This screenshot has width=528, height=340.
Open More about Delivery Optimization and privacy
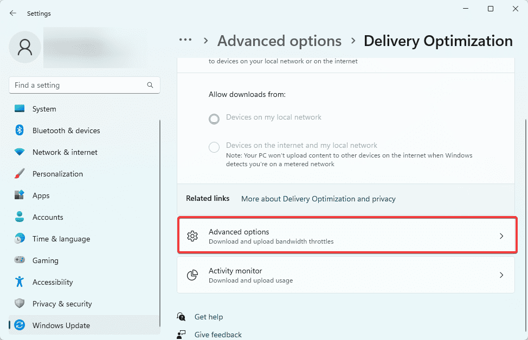pyautogui.click(x=318, y=199)
